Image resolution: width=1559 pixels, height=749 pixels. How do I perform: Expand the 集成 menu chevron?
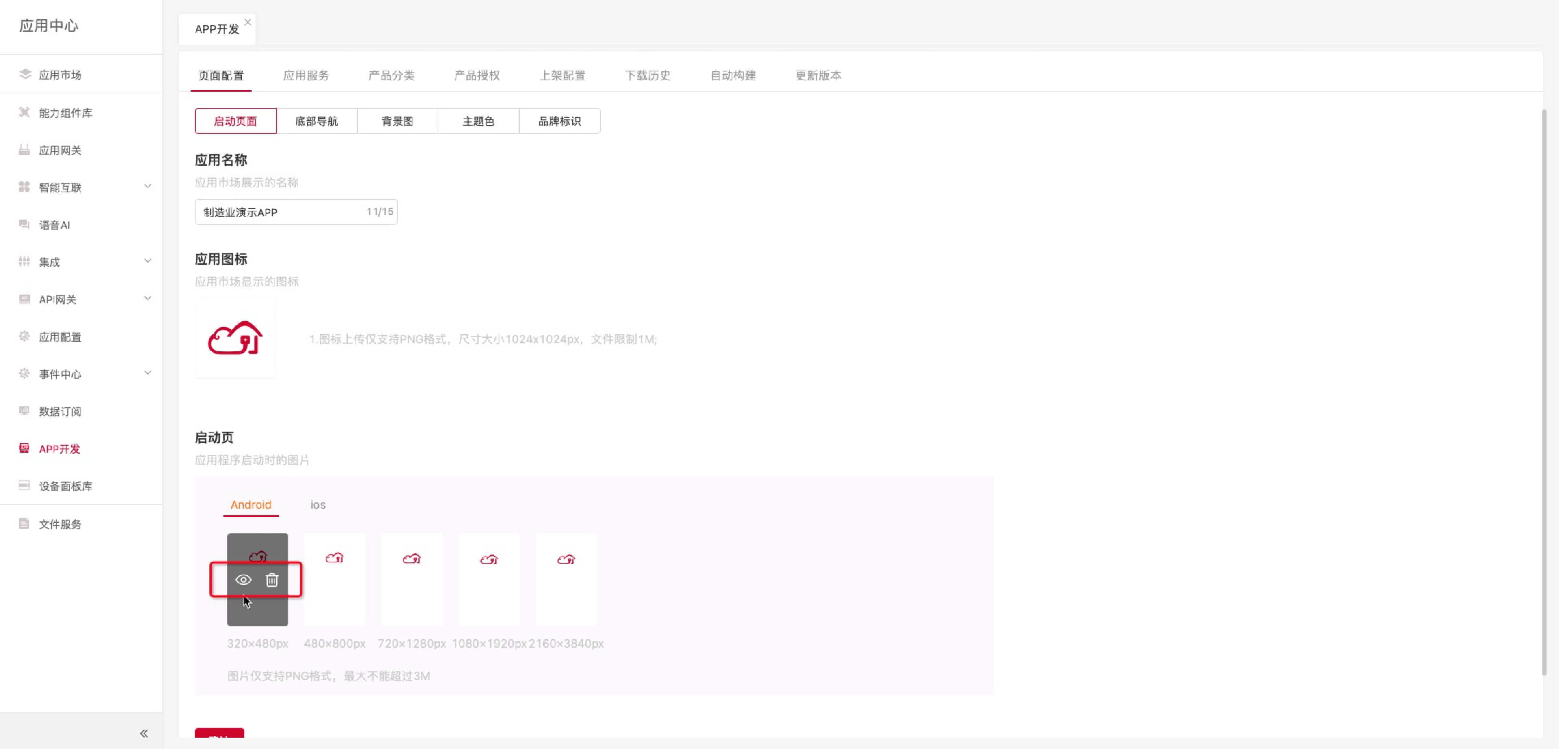148,261
